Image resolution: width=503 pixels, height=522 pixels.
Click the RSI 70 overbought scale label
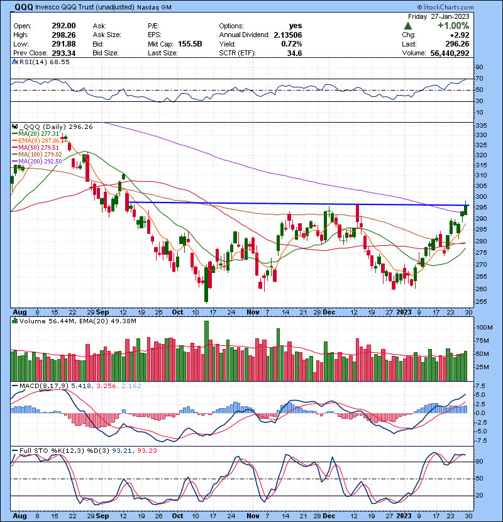479,79
